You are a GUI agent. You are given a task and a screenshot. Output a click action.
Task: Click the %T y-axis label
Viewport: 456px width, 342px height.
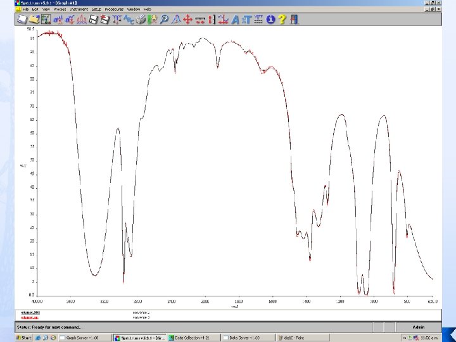point(23,166)
